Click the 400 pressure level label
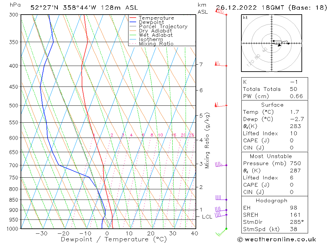 pos(14,66)
